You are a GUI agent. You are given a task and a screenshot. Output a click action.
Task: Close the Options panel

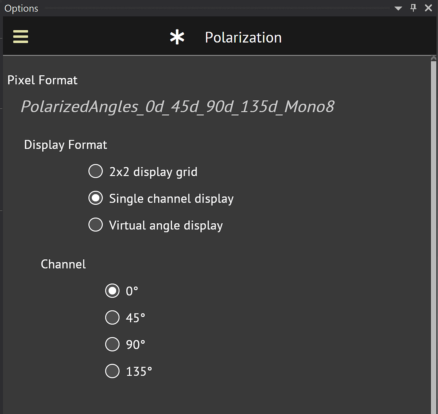pyautogui.click(x=428, y=8)
